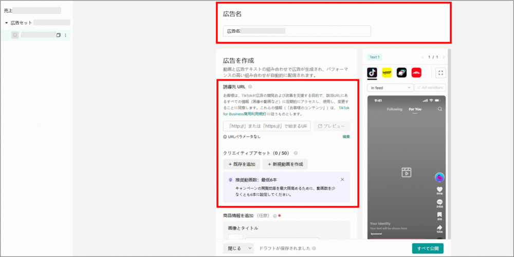Collapse the 広告セット tree node

point(6,23)
